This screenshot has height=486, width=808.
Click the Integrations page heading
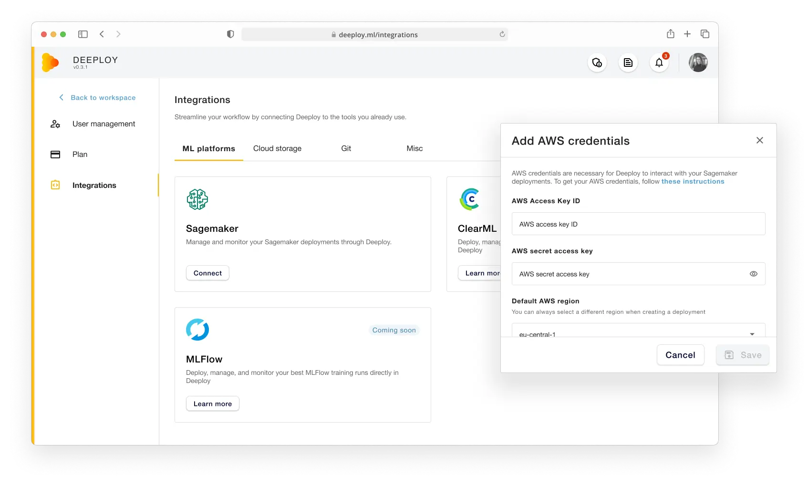202,100
